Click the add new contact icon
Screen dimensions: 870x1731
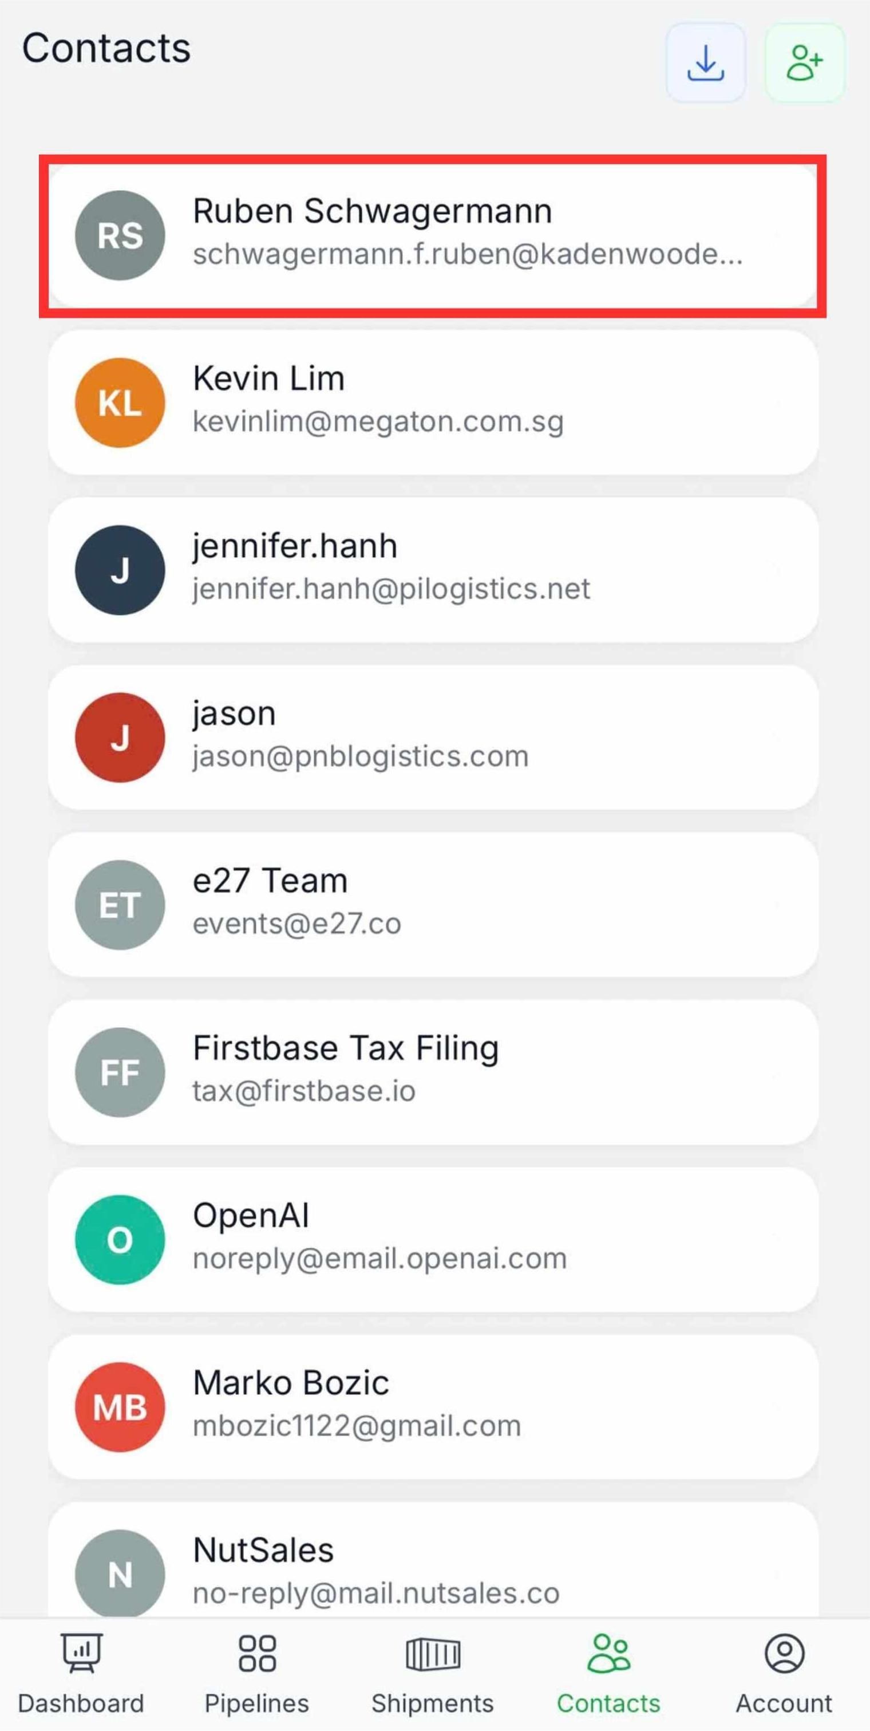[804, 63]
